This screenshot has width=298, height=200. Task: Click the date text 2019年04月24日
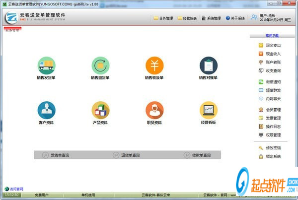[272, 20]
